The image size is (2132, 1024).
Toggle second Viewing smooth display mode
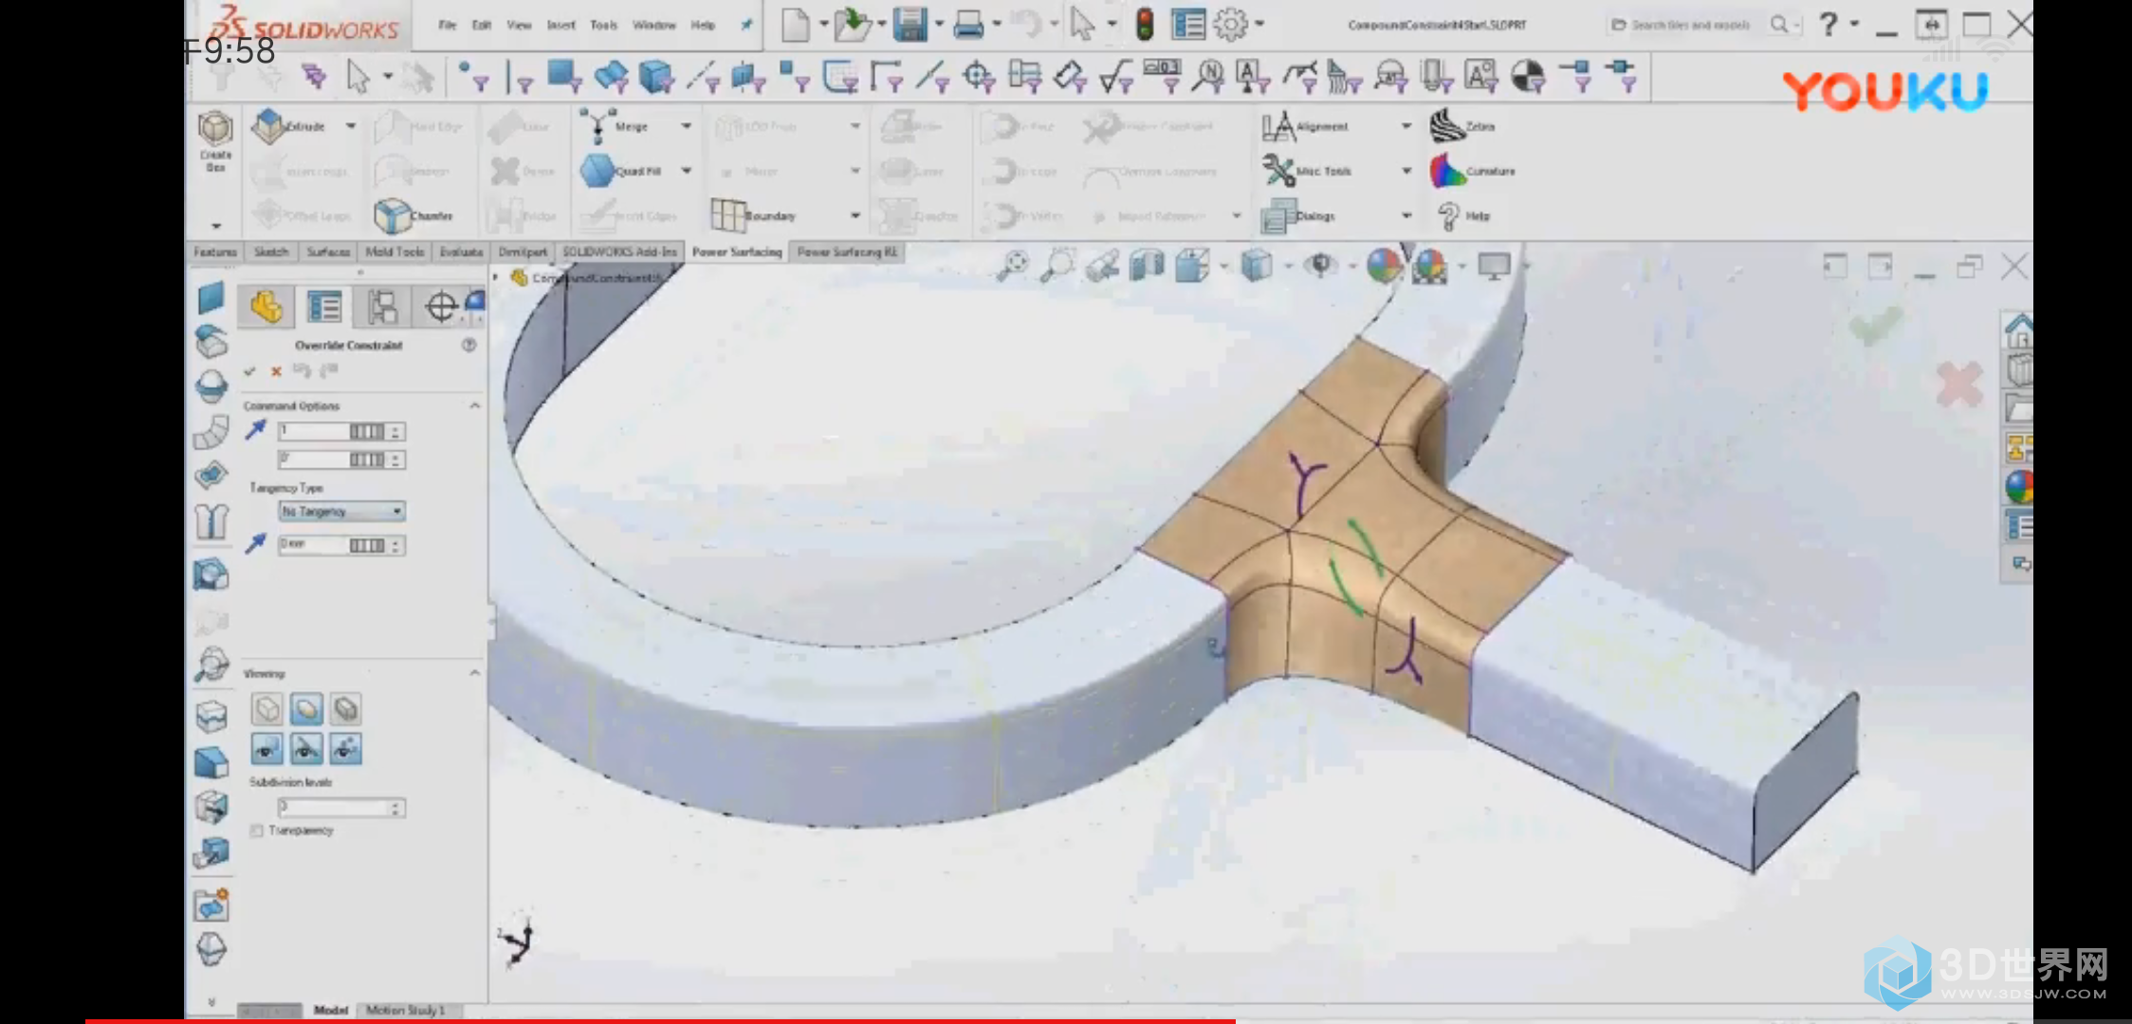point(306,708)
